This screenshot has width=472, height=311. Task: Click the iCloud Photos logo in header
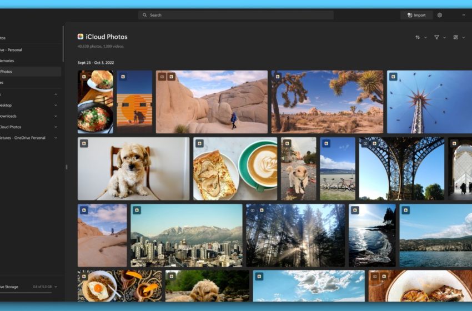coord(81,37)
